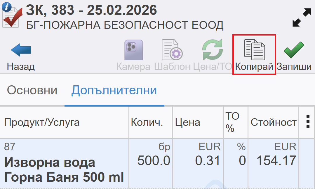Click the ТО % column header

pyautogui.click(x=232, y=122)
